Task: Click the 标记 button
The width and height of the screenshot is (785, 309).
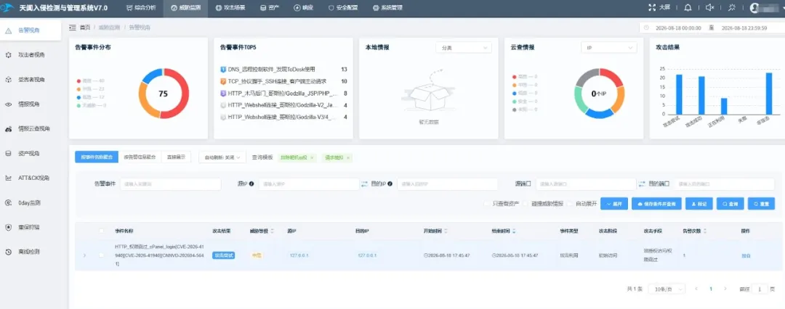Action: pos(699,204)
